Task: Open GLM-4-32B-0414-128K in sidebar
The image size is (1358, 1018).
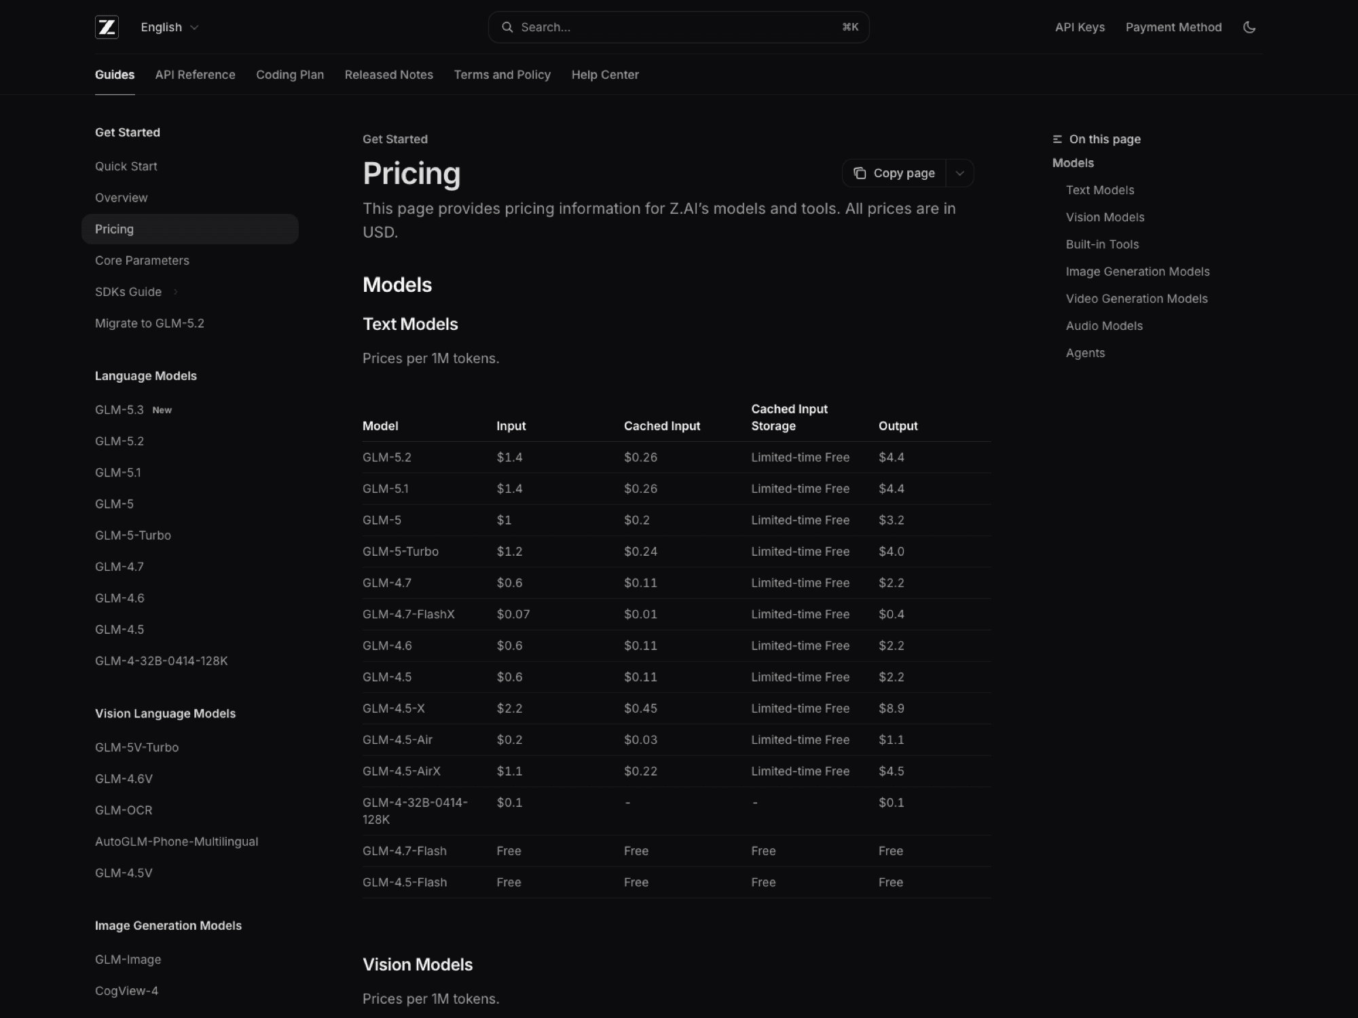Action: point(162,661)
